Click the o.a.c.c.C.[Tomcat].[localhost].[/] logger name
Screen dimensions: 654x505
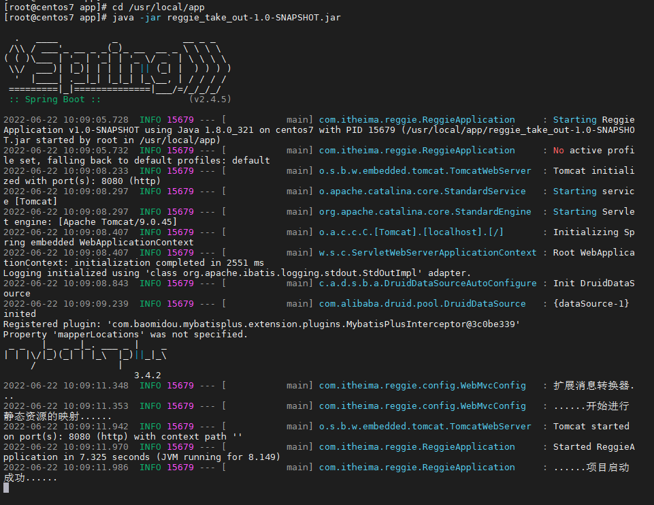pos(411,232)
